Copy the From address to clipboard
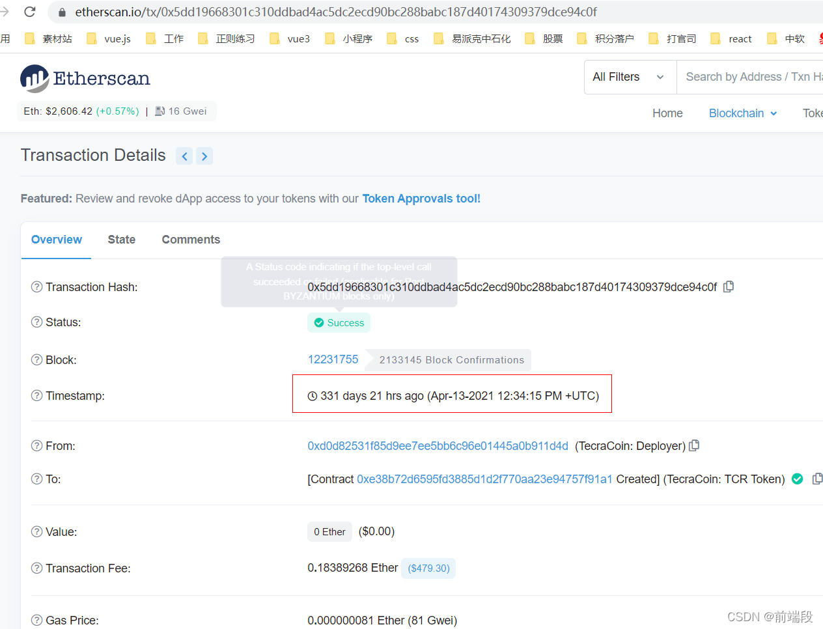 (x=694, y=445)
